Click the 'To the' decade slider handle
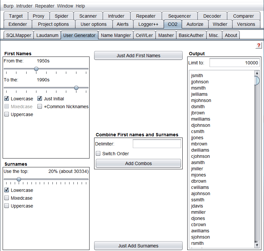 [x=76, y=88]
